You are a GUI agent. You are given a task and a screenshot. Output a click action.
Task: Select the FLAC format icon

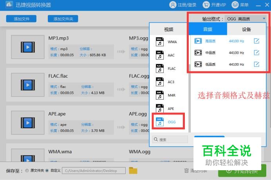pyautogui.click(x=160, y=68)
